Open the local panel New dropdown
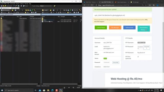Viewport: 164px width, 92px height. tap(27, 13)
